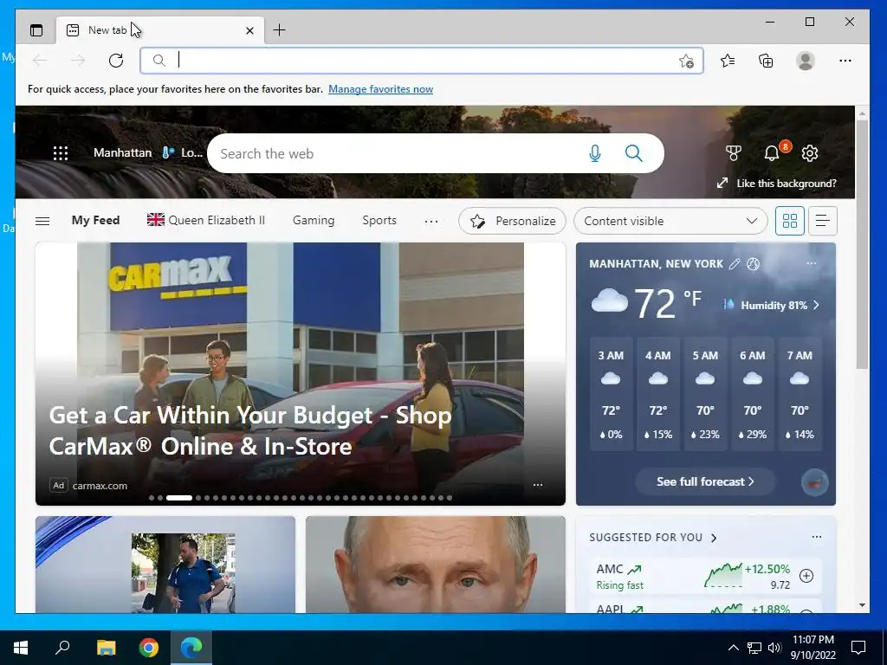Click the globe icon beside Manhattan, New York

click(753, 264)
